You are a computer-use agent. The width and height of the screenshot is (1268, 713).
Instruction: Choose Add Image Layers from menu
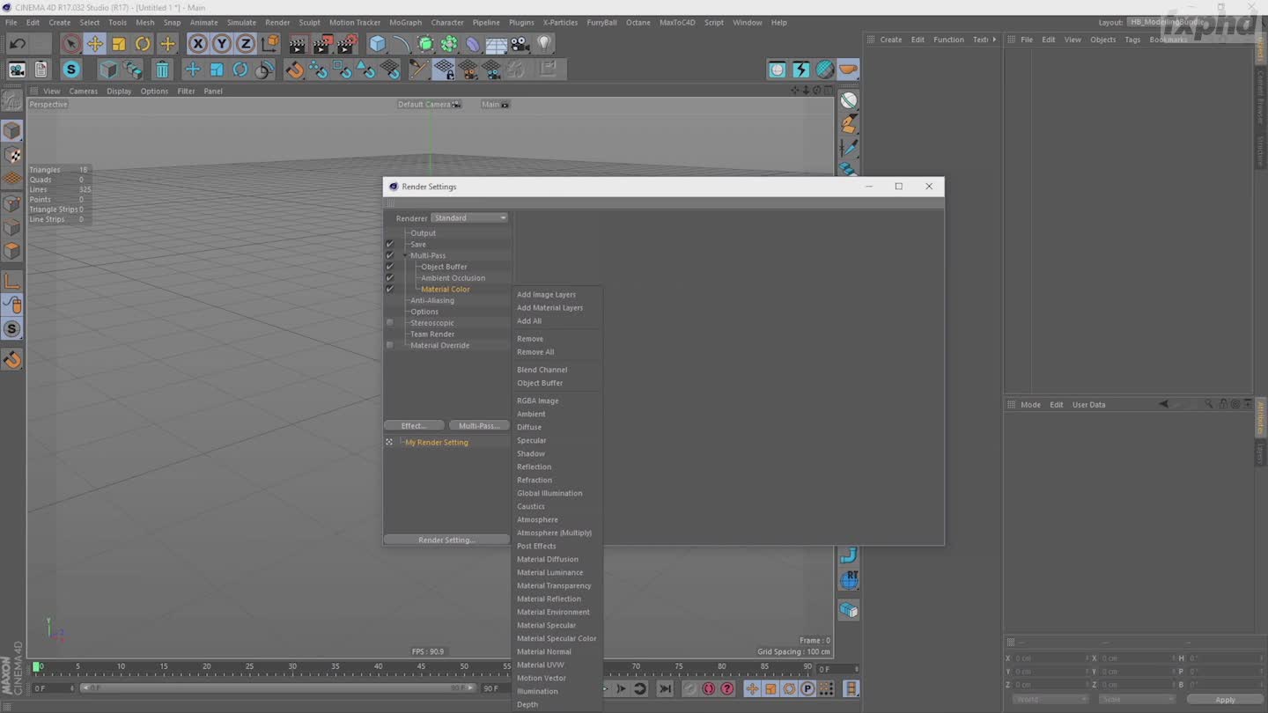click(546, 295)
